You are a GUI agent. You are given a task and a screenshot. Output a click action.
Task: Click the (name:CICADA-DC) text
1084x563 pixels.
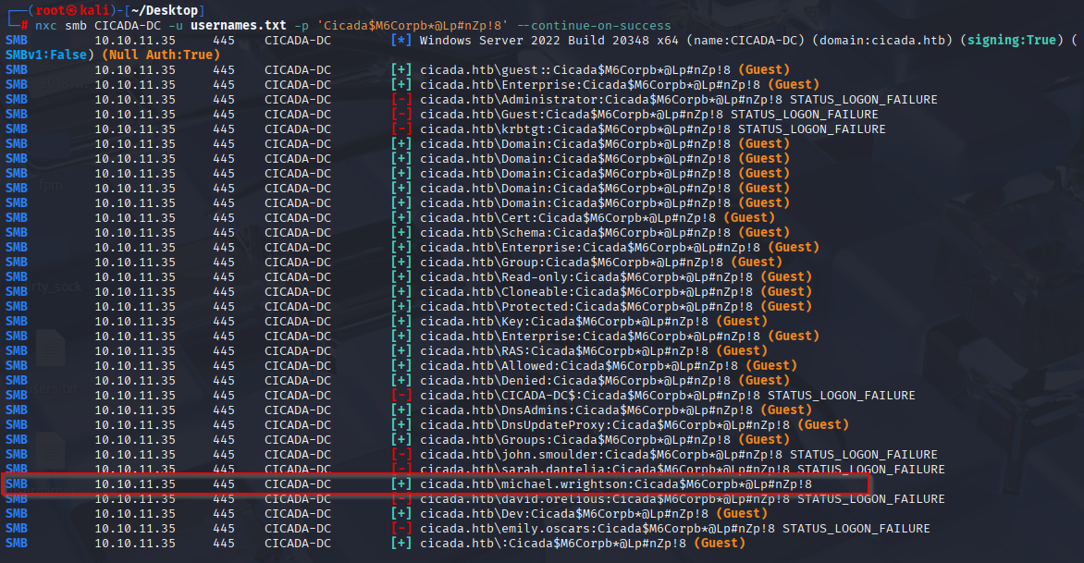pos(745,40)
